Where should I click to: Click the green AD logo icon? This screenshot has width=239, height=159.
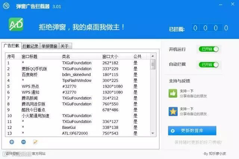point(16,24)
